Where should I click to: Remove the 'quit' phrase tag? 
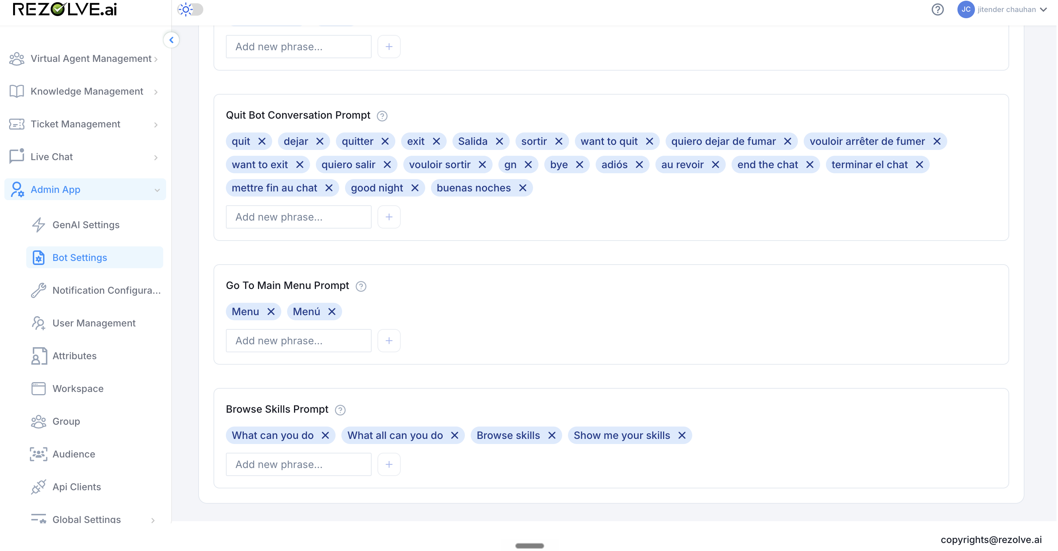(262, 142)
